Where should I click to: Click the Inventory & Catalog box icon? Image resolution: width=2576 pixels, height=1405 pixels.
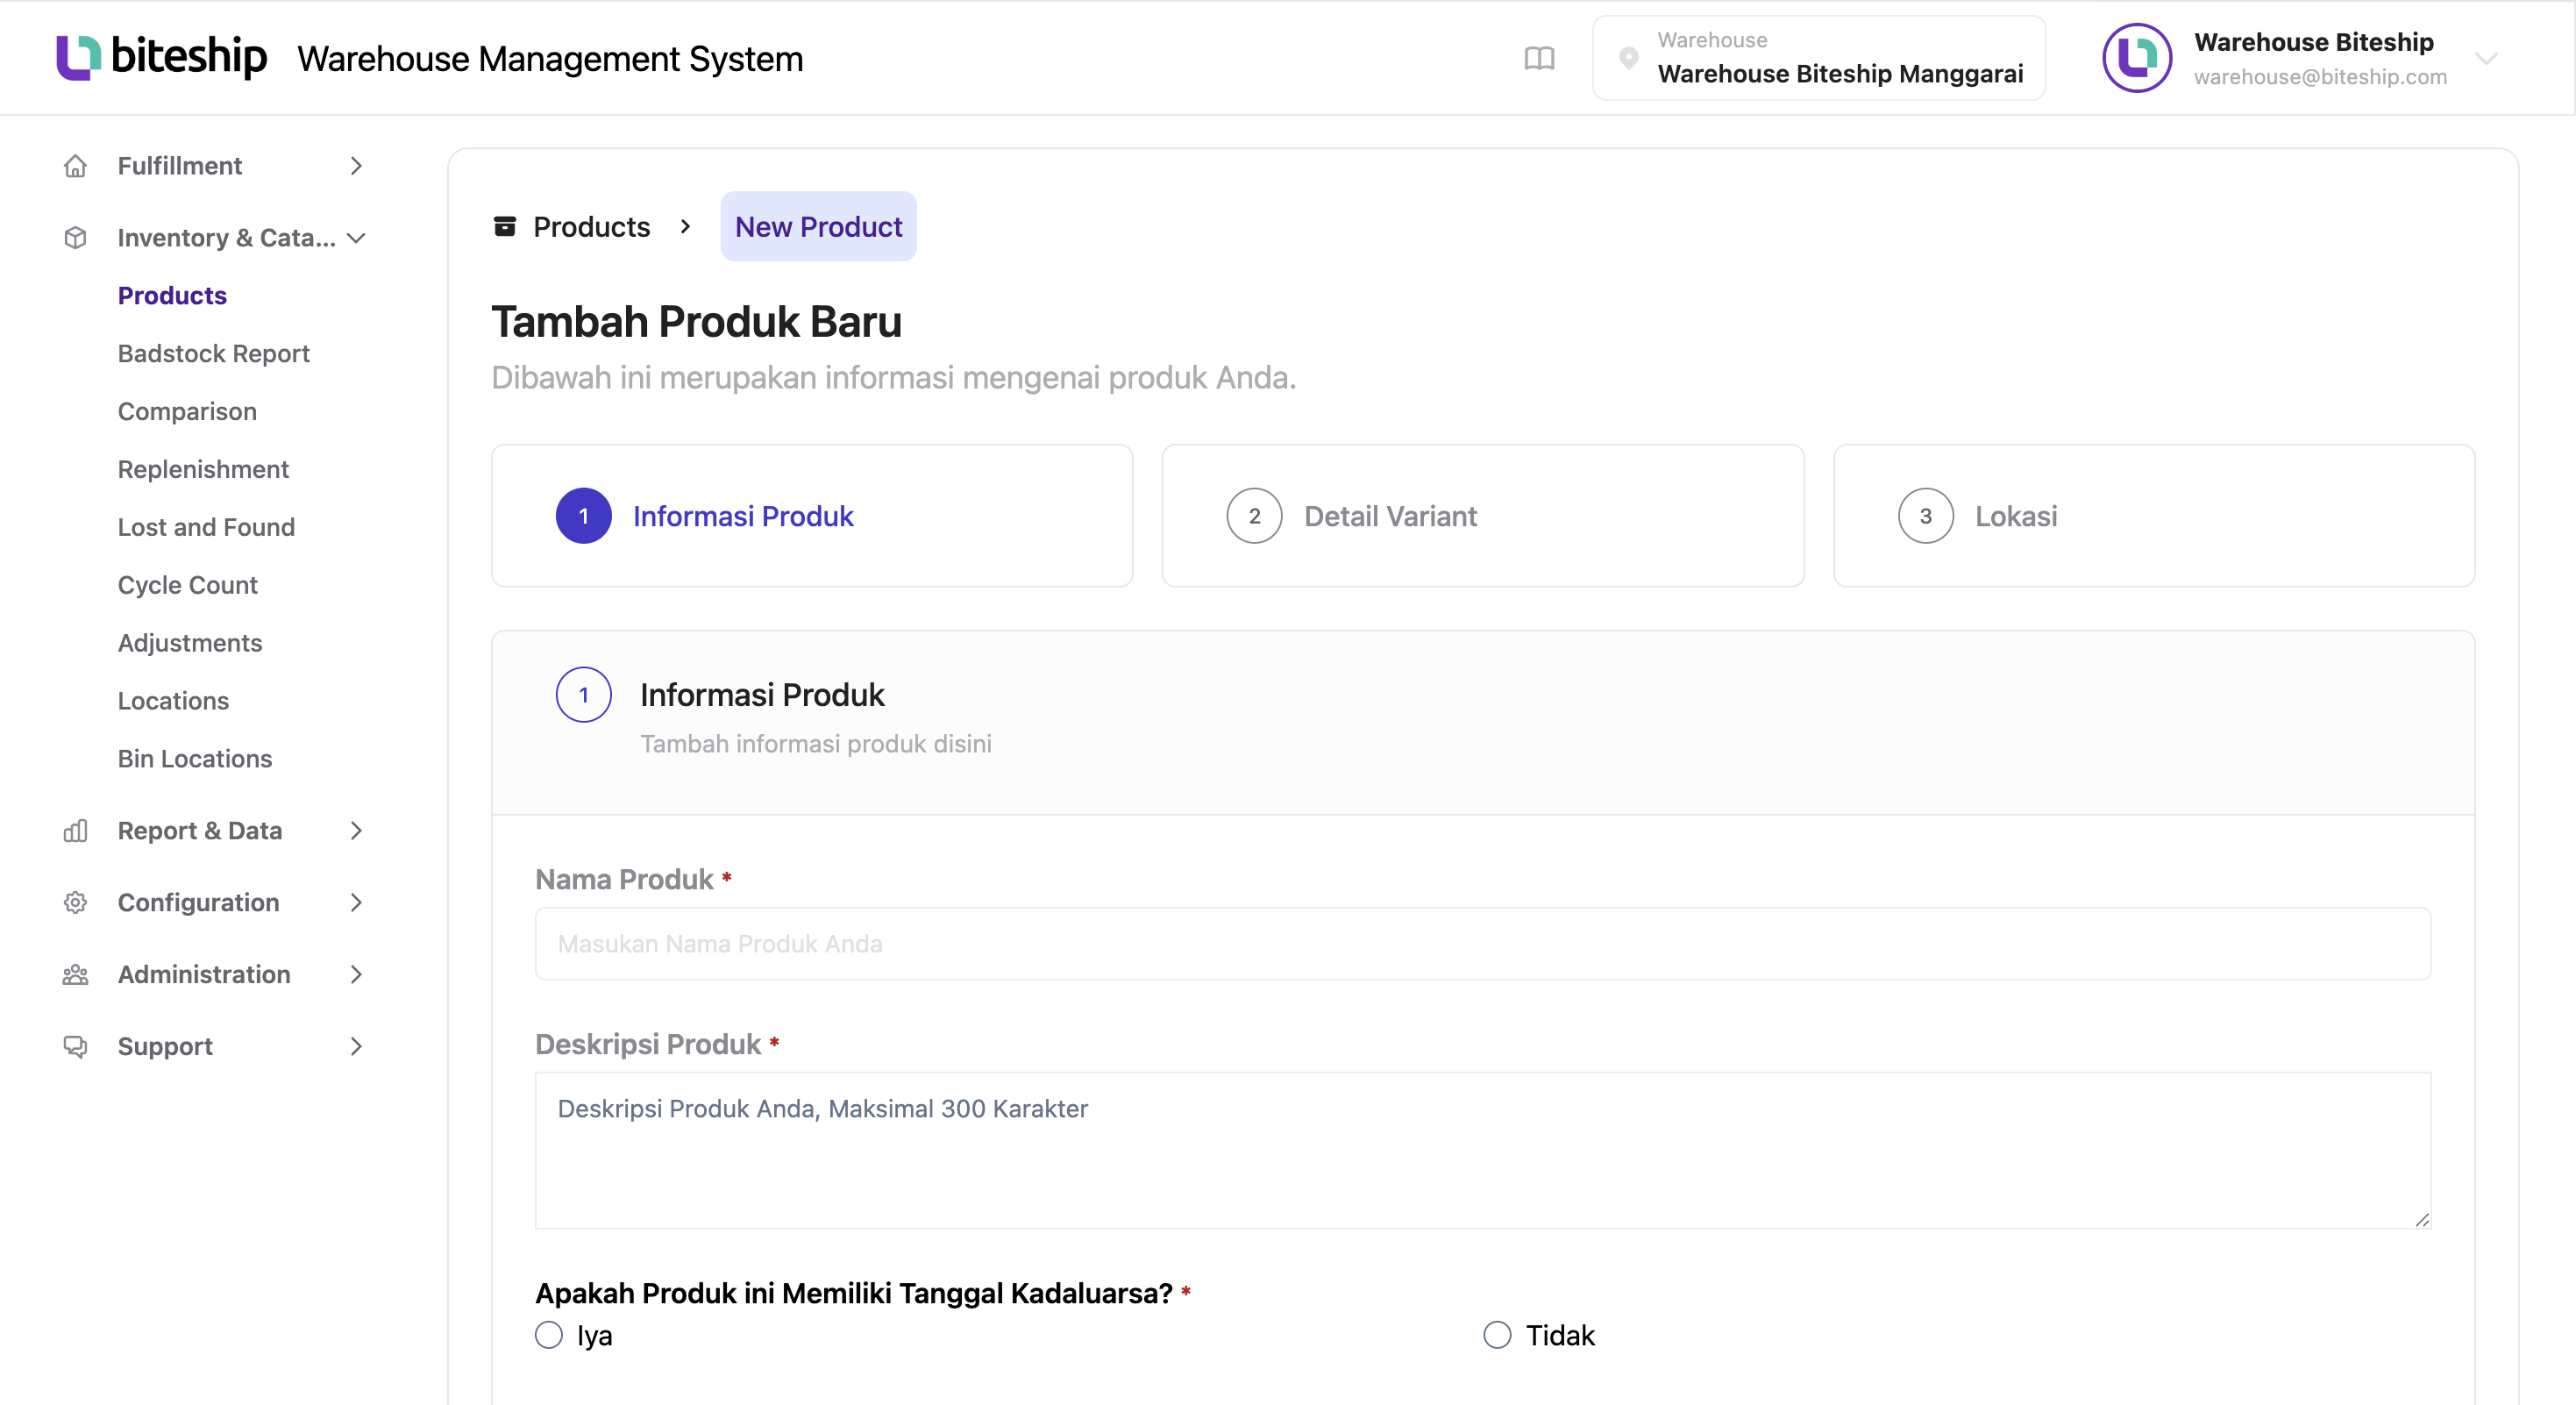point(75,238)
